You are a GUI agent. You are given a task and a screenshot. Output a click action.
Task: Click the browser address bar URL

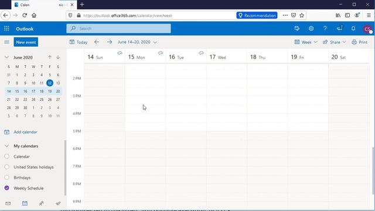[x=128, y=15]
